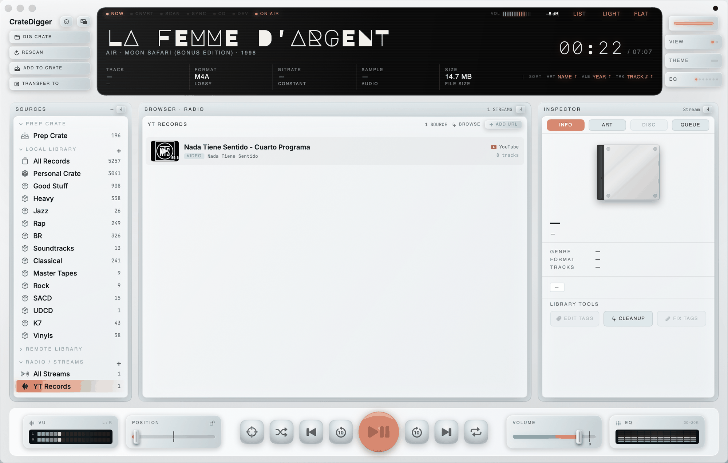728x463 pixels.
Task: Click the VOL level bar in display header
Action: click(517, 14)
